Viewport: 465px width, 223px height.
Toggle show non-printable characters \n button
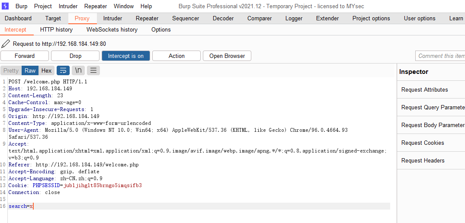[x=78, y=70]
